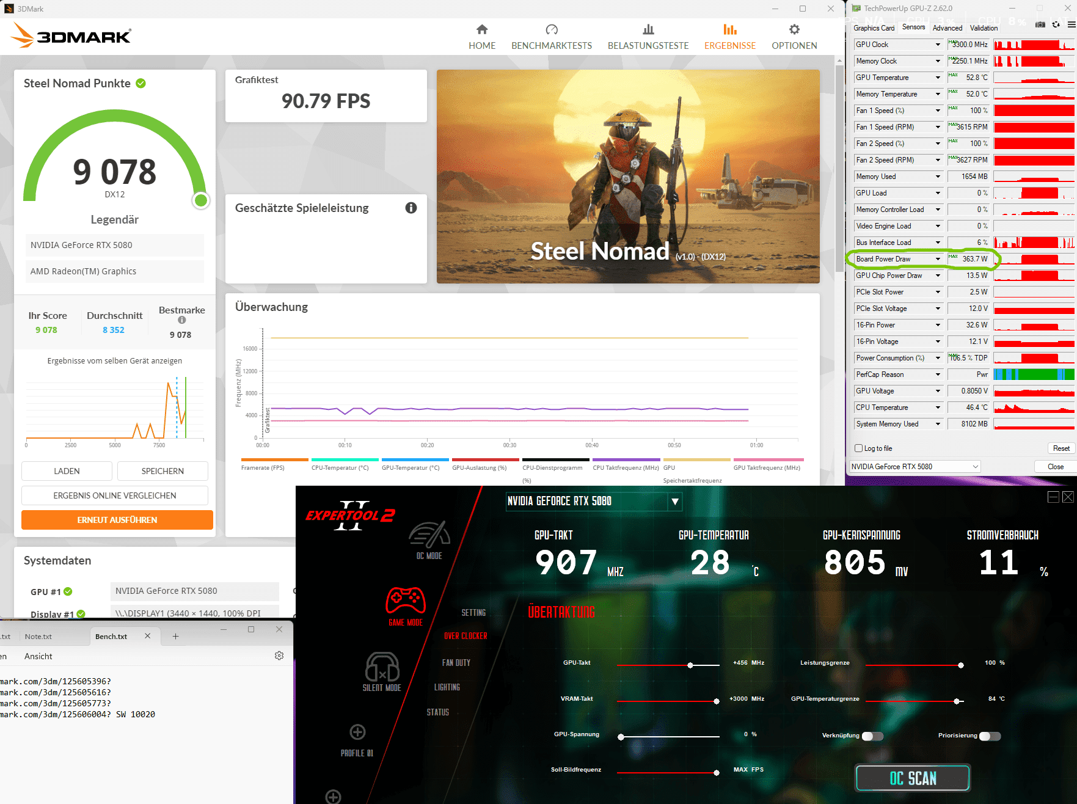Open the Setting menu item in ExpertTool
Viewport: 1077px width, 804px height.
[473, 613]
